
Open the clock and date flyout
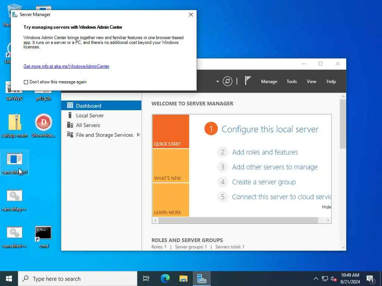[350, 279]
